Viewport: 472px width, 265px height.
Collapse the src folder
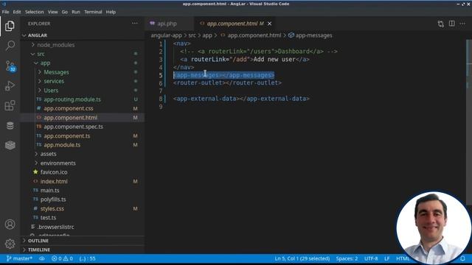tap(41, 54)
